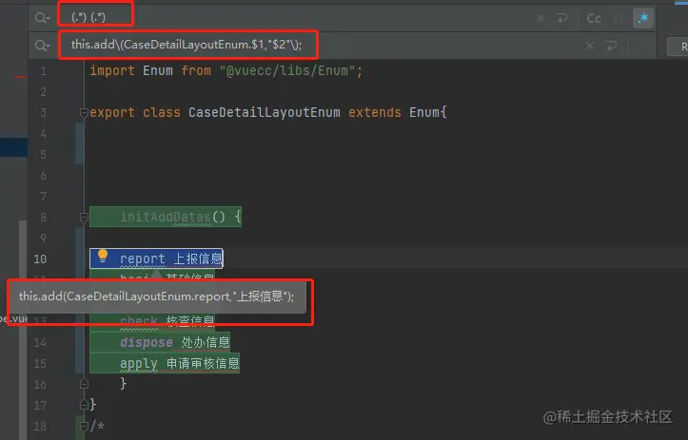Collapse the CaseDetailLayoutEnum class fold on line 3
The image size is (688, 440).
(x=84, y=113)
